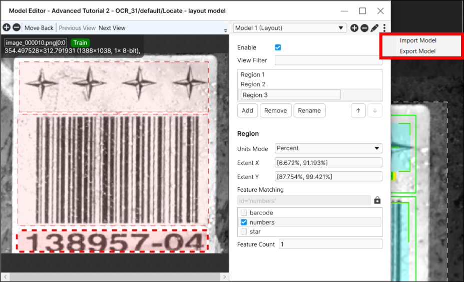Screen dimensions: 464x282
Task: Open the three-dot model options menu
Action: point(384,28)
